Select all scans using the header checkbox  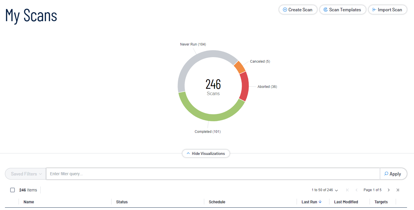tap(12, 190)
